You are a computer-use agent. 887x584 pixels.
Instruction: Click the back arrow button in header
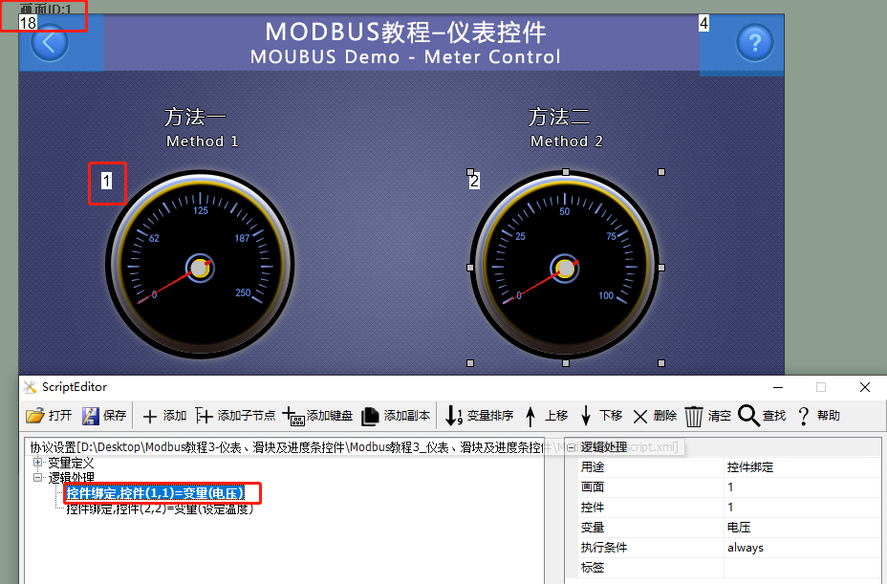pyautogui.click(x=49, y=43)
